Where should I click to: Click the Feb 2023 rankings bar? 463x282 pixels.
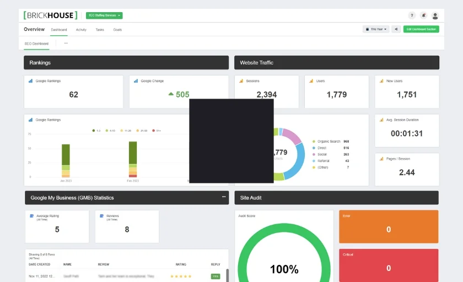click(x=133, y=159)
